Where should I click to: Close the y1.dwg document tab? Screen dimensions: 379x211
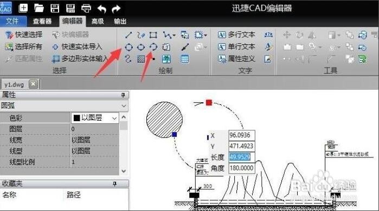coord(34,84)
